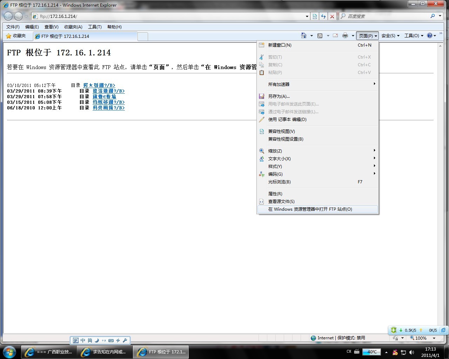Viewport: 449px width, 359px height.
Task: Click the Windows Start orb
Action: tap(9, 352)
